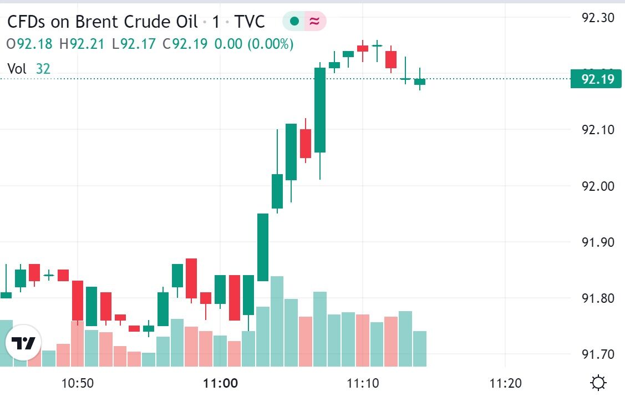The image size is (625, 396).
Task: Open the 1 minute interval label
Action: tap(216, 22)
